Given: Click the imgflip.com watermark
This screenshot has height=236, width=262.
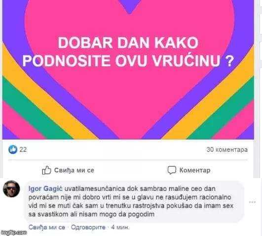Looking at the screenshot, I should [14, 233].
